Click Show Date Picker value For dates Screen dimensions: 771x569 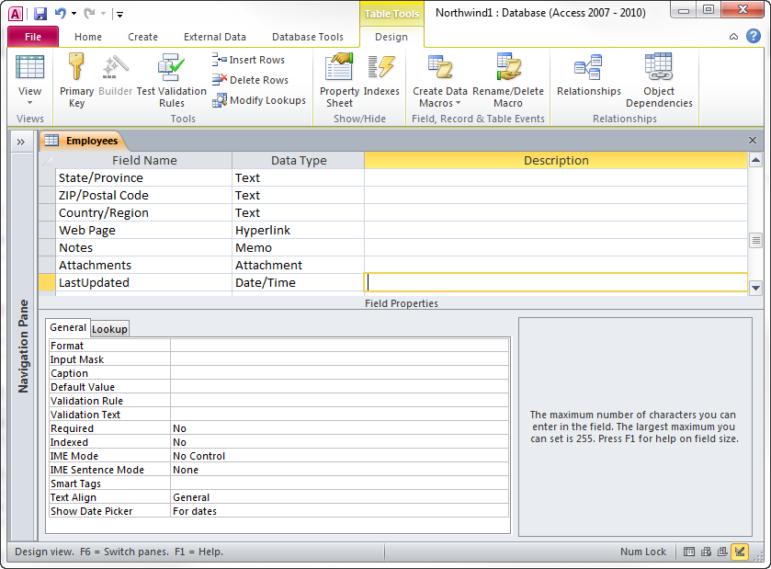(x=339, y=511)
